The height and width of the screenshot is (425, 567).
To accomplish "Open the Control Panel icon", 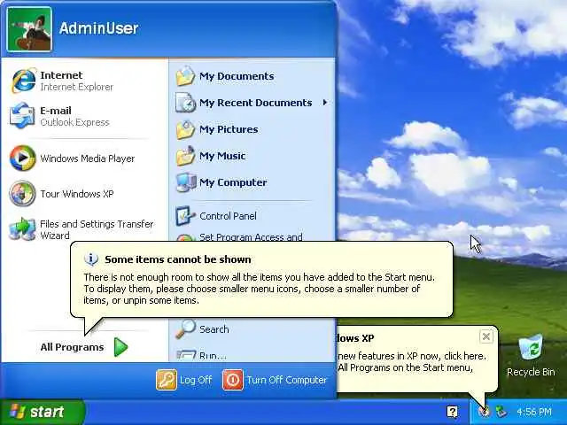I will (185, 216).
